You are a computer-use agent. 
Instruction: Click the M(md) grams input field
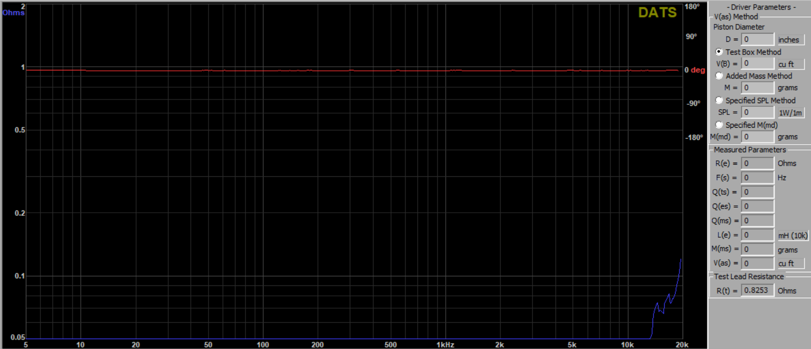(757, 137)
